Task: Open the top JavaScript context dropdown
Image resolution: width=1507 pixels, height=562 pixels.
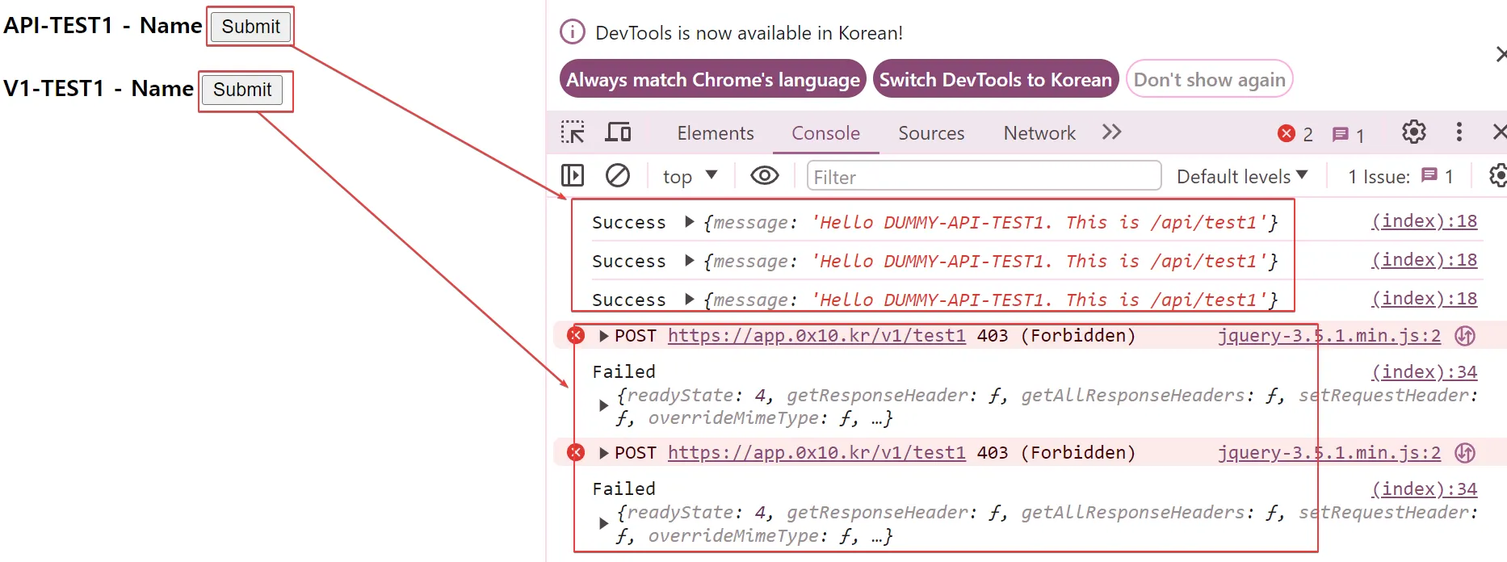Action: click(x=690, y=177)
